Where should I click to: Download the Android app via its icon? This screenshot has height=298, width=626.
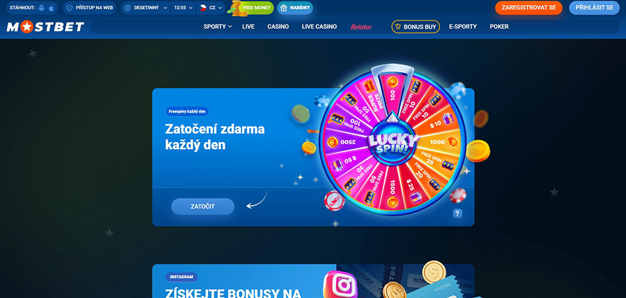tap(41, 8)
